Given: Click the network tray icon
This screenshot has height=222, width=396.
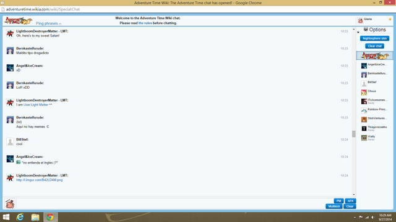Looking at the screenshot, I should pos(367,217).
